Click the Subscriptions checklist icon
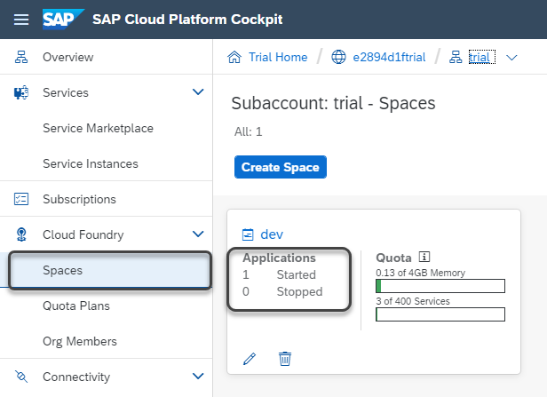The height and width of the screenshot is (397, 547). tap(21, 199)
